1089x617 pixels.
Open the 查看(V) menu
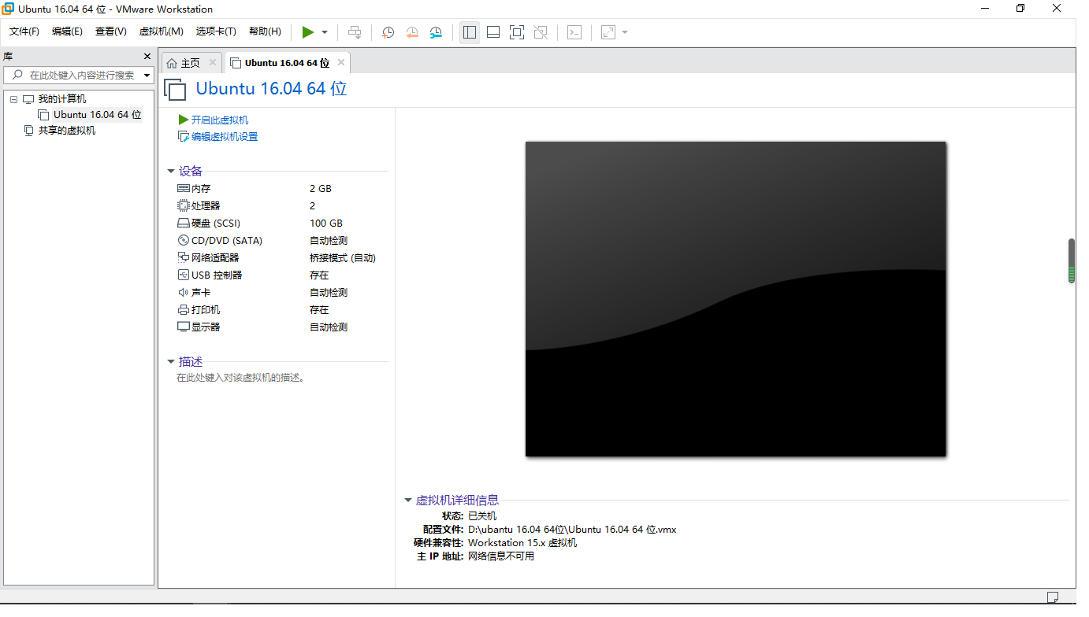(111, 31)
